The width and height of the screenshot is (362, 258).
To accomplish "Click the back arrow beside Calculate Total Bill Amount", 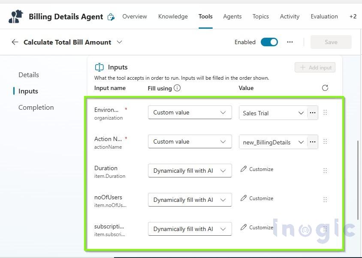I will (15, 42).
